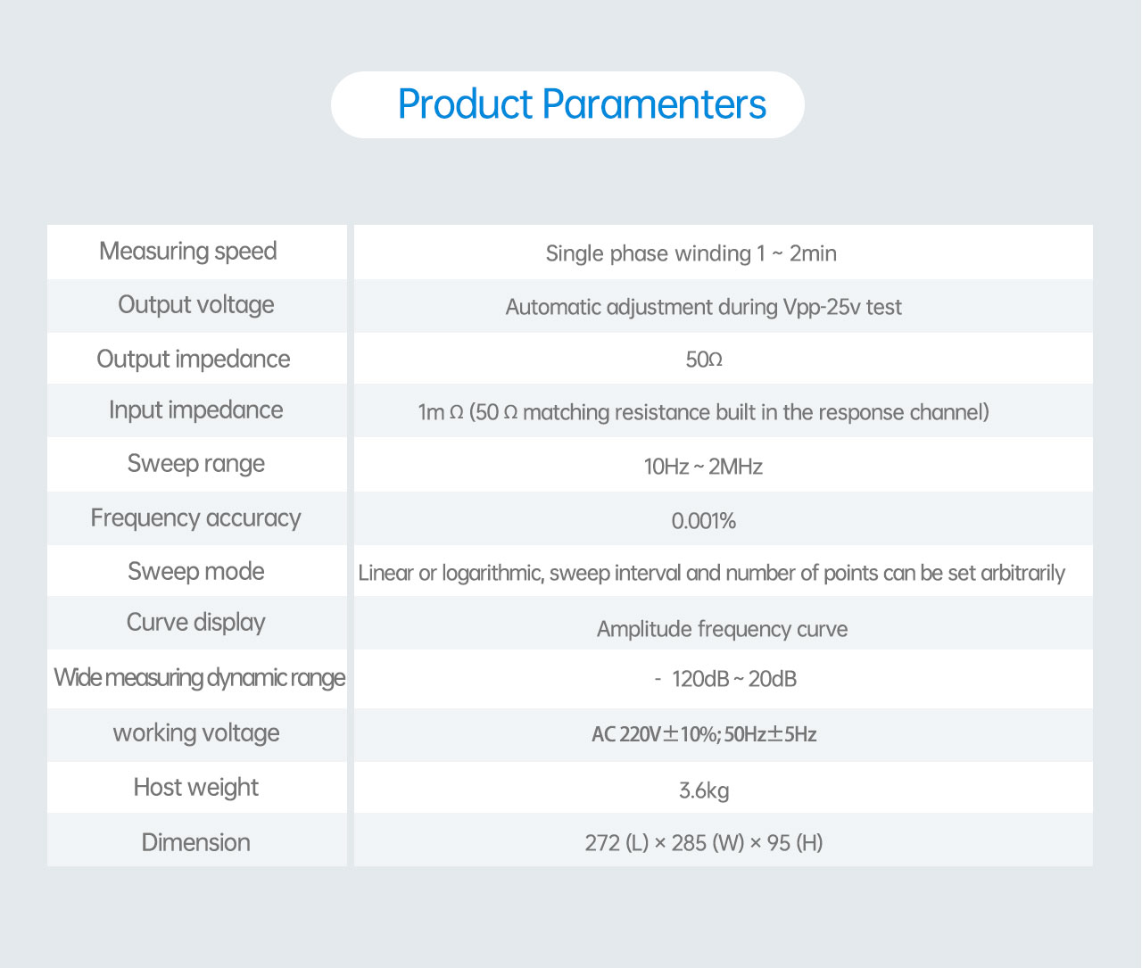Screen dimensions: 1142x968
Task: Click the AC 220V±10%; 50Hz±5Hz value
Action: click(704, 734)
